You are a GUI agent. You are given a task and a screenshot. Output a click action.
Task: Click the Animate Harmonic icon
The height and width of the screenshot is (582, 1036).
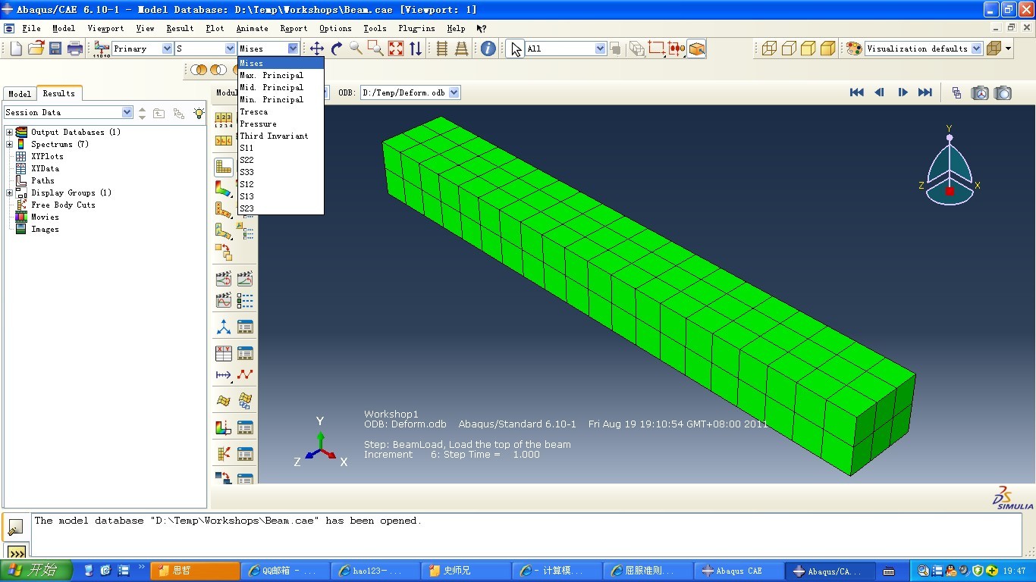point(224,300)
